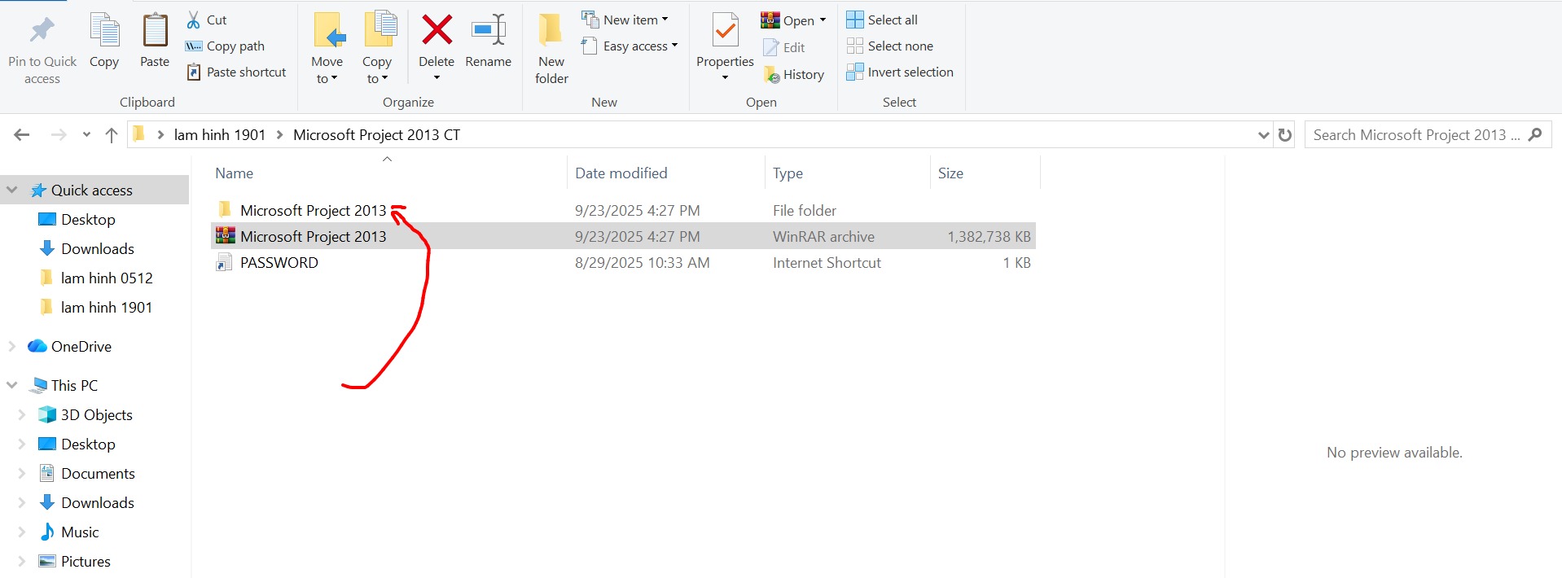Click the Properties checkmark icon
1562x578 pixels.
coord(724,31)
